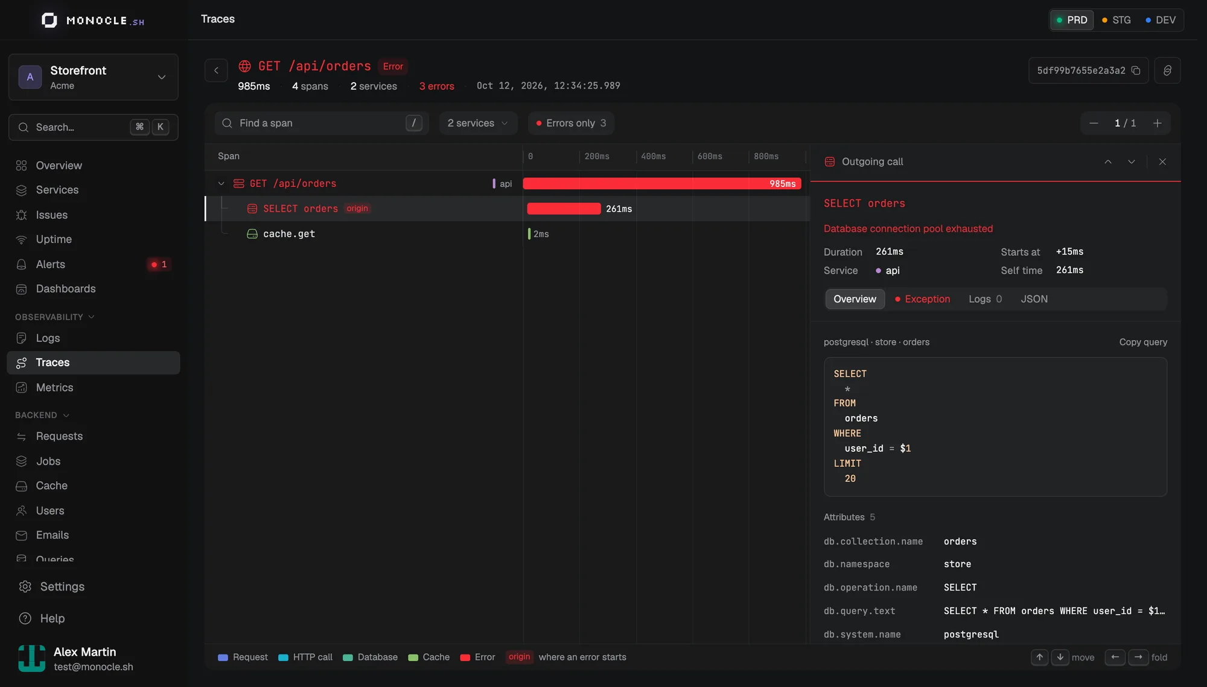This screenshot has width=1207, height=687.
Task: Open Overview in the sidebar
Action: pyautogui.click(x=94, y=165)
